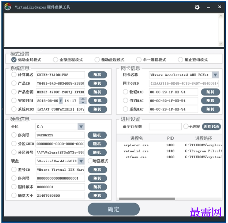
Task: Randomize the 物理MAC address
Action: pos(210,92)
